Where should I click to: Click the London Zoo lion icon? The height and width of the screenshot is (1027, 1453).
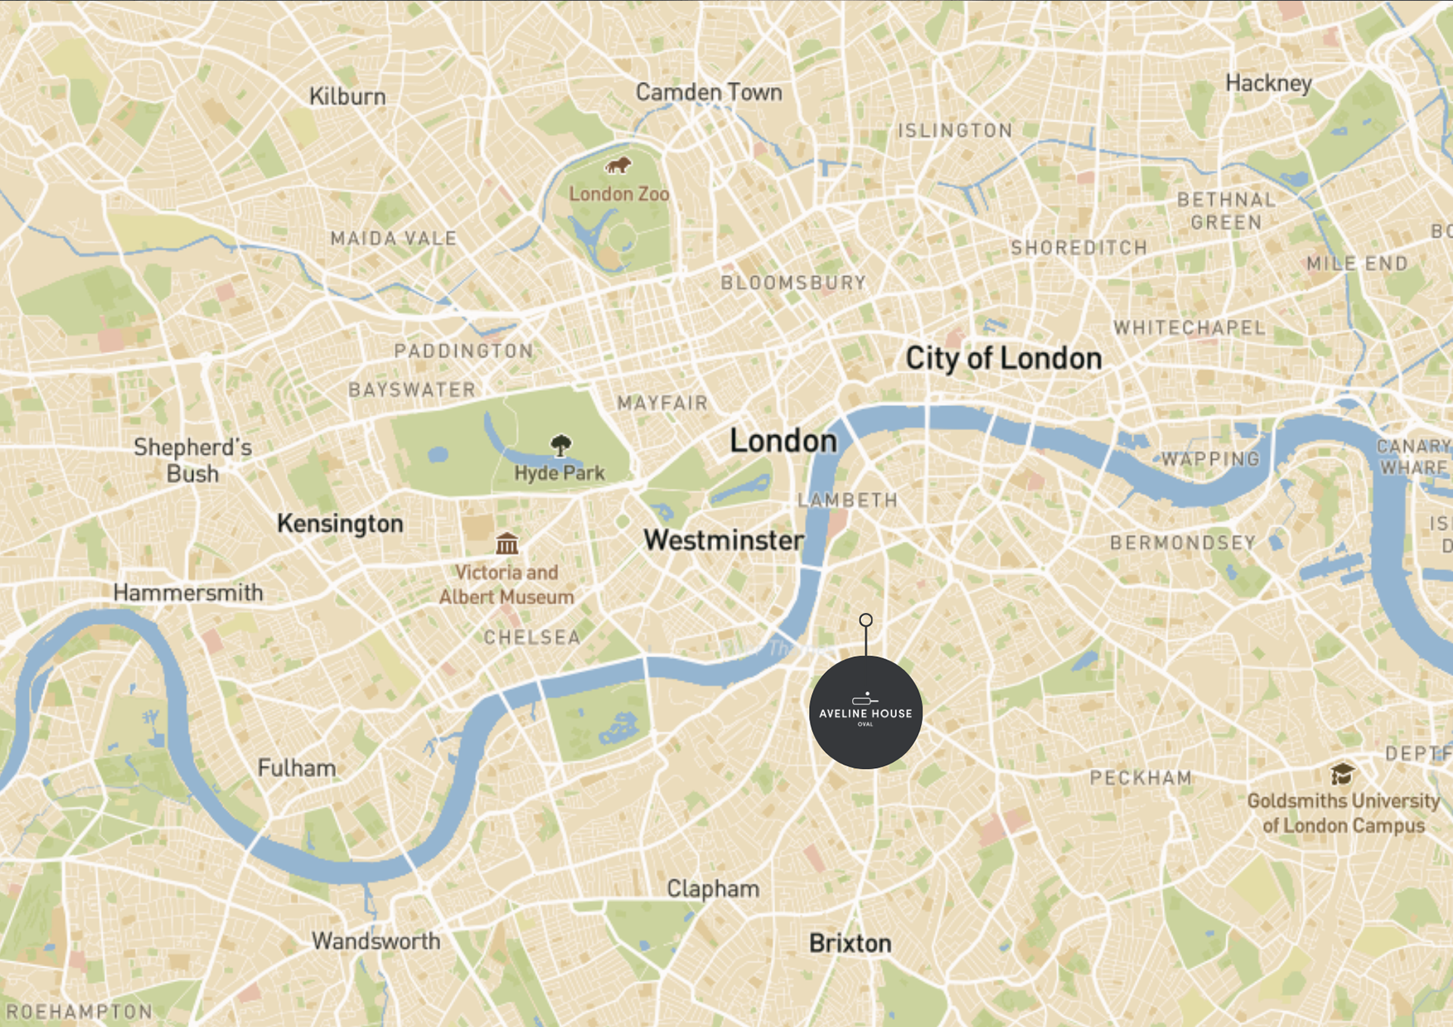pyautogui.click(x=618, y=165)
